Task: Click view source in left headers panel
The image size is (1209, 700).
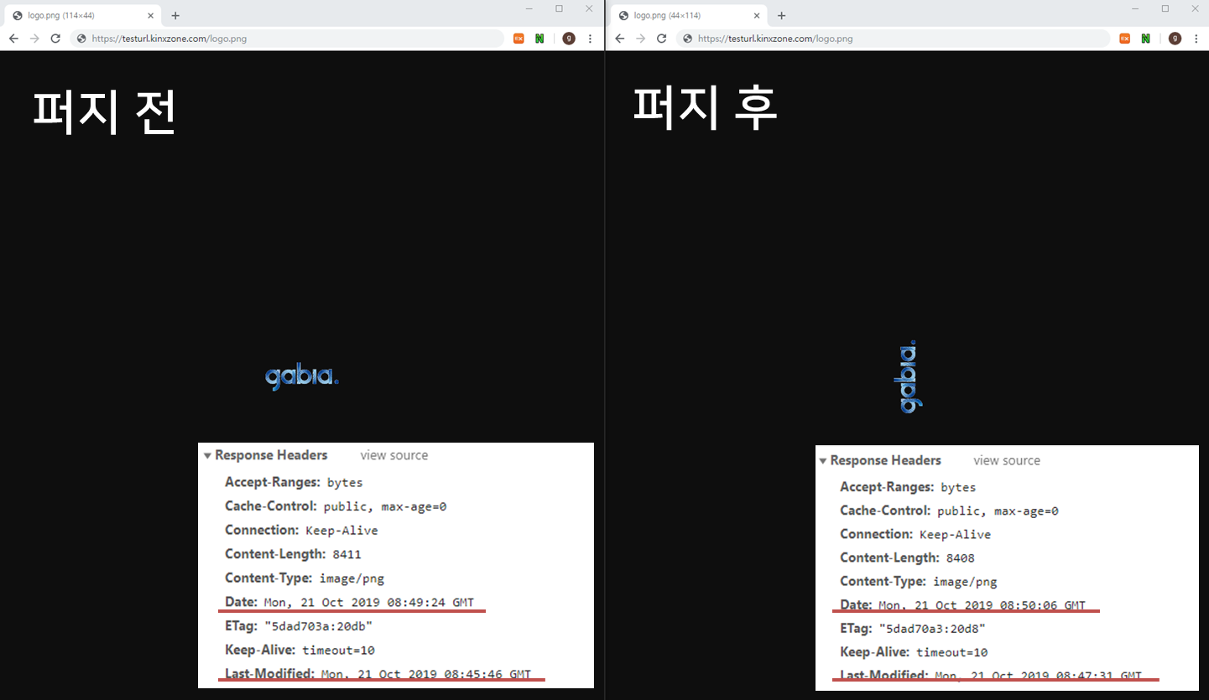Action: 394,455
